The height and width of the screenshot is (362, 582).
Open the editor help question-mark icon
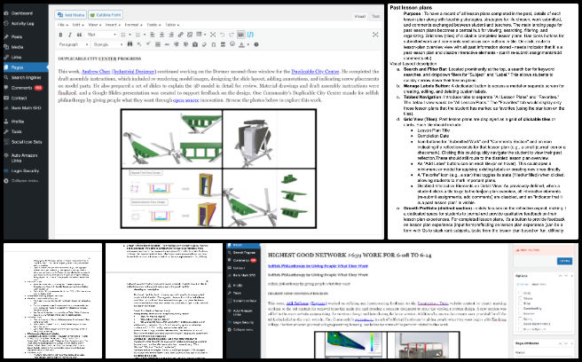[x=256, y=44]
